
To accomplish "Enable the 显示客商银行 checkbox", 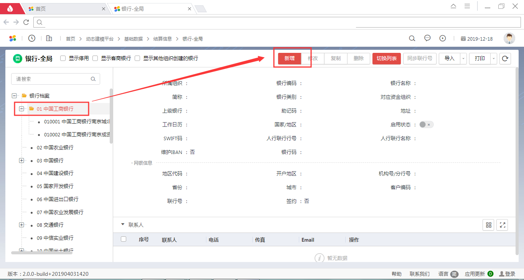I will click(x=95, y=59).
